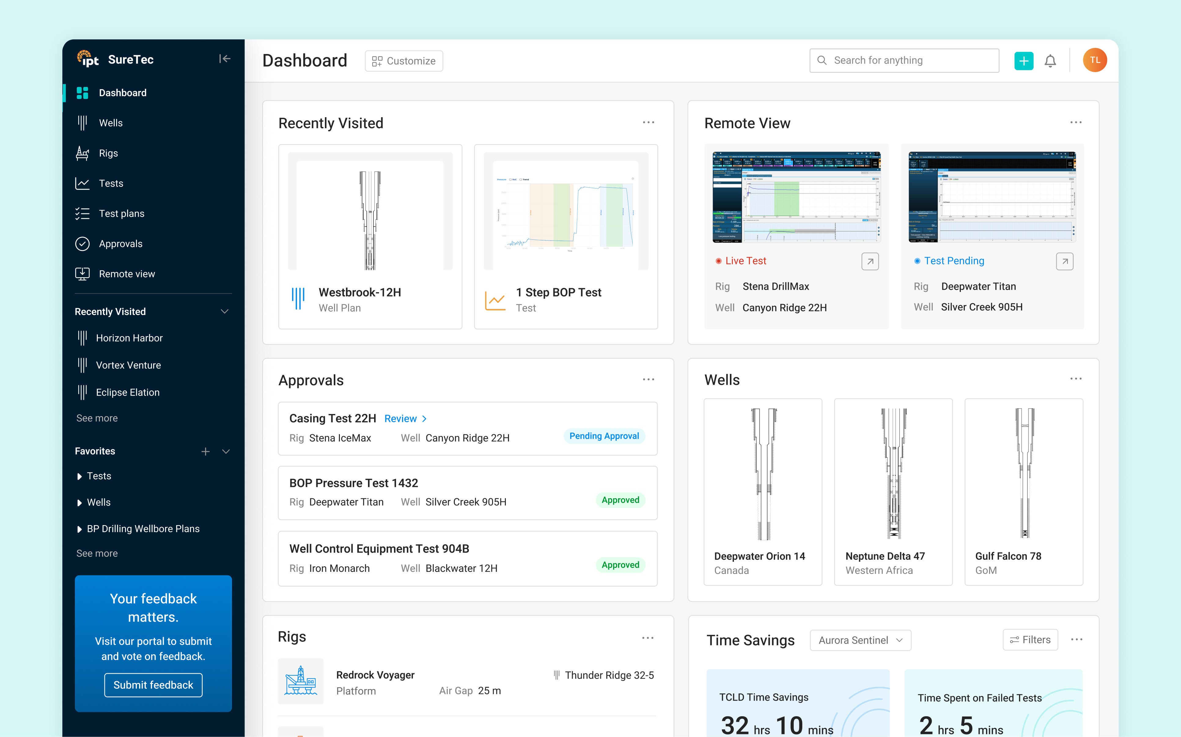Viewport: 1181px width, 737px height.
Task: Open the Wells card three-dot menu
Action: [1076, 379]
